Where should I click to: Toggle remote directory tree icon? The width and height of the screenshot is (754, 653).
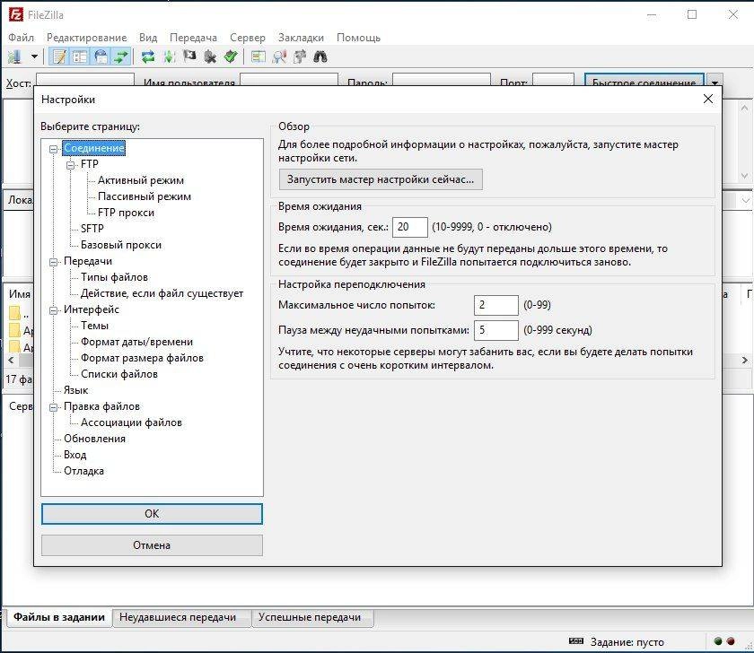tap(101, 57)
